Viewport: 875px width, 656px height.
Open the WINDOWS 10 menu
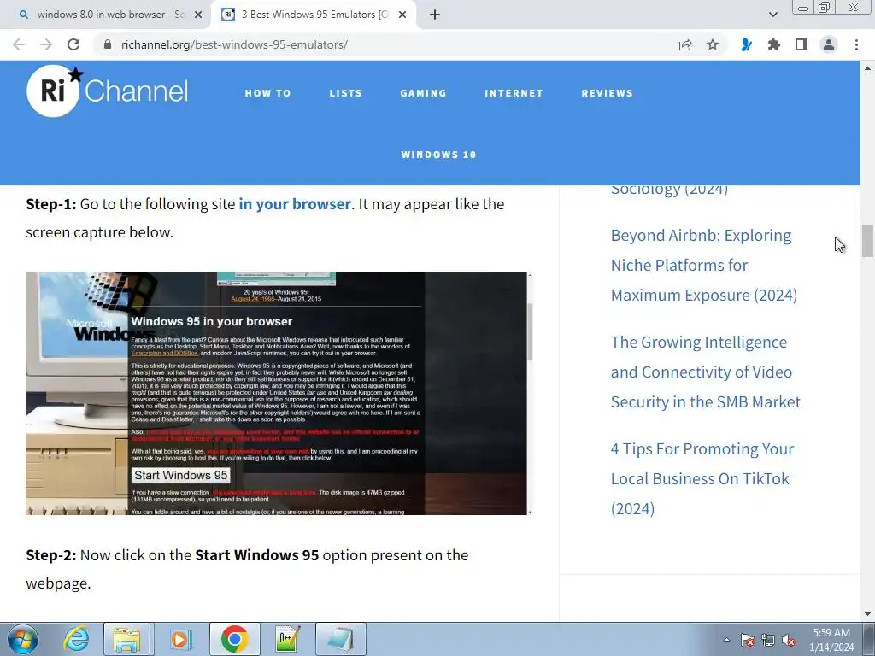pos(438,155)
